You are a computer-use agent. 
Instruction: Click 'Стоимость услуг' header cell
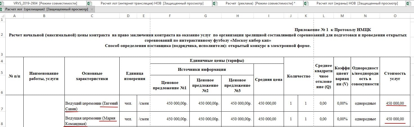point(395,76)
